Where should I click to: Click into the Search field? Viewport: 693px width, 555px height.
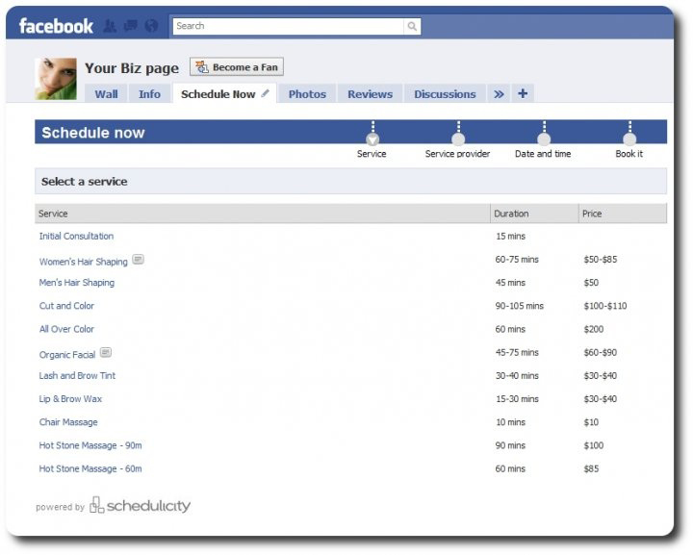[288, 26]
